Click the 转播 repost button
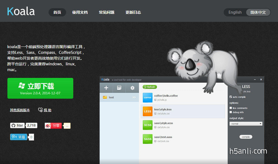 coord(19,137)
